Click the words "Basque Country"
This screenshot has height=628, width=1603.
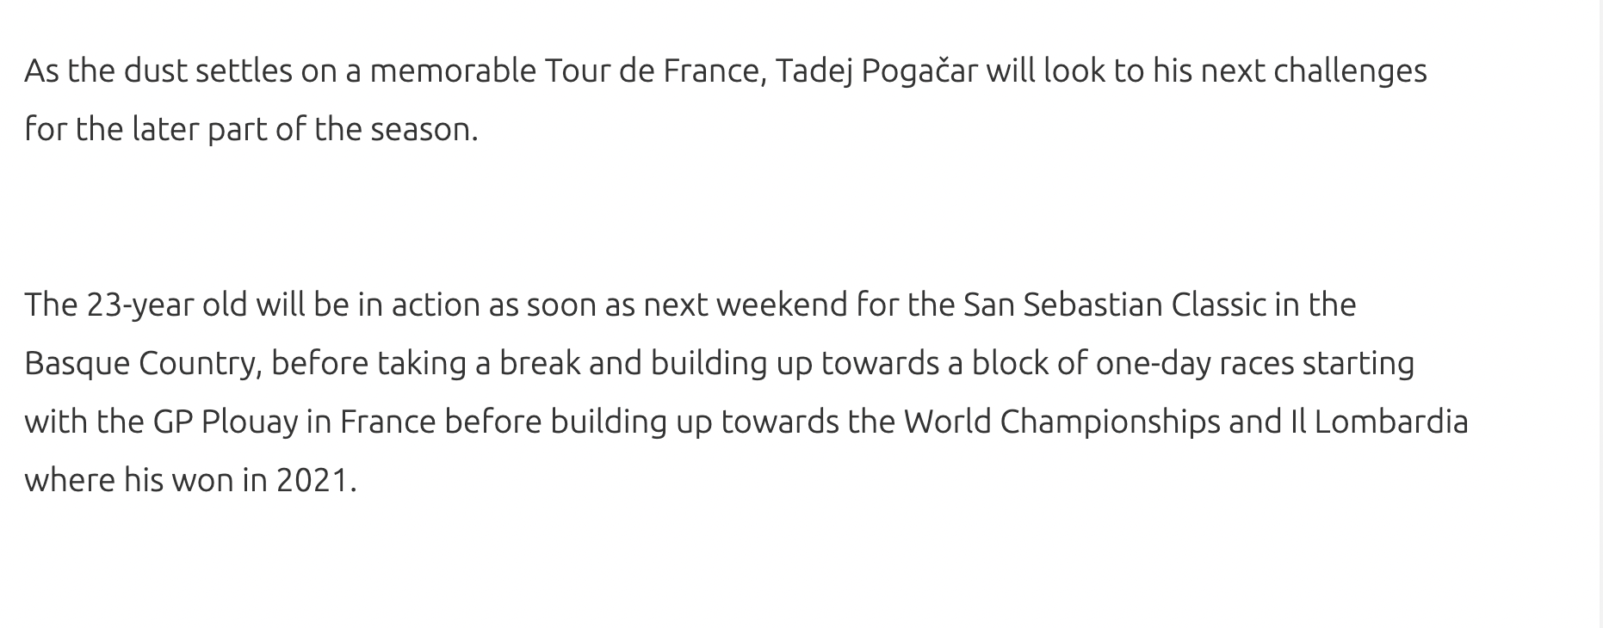[142, 364]
